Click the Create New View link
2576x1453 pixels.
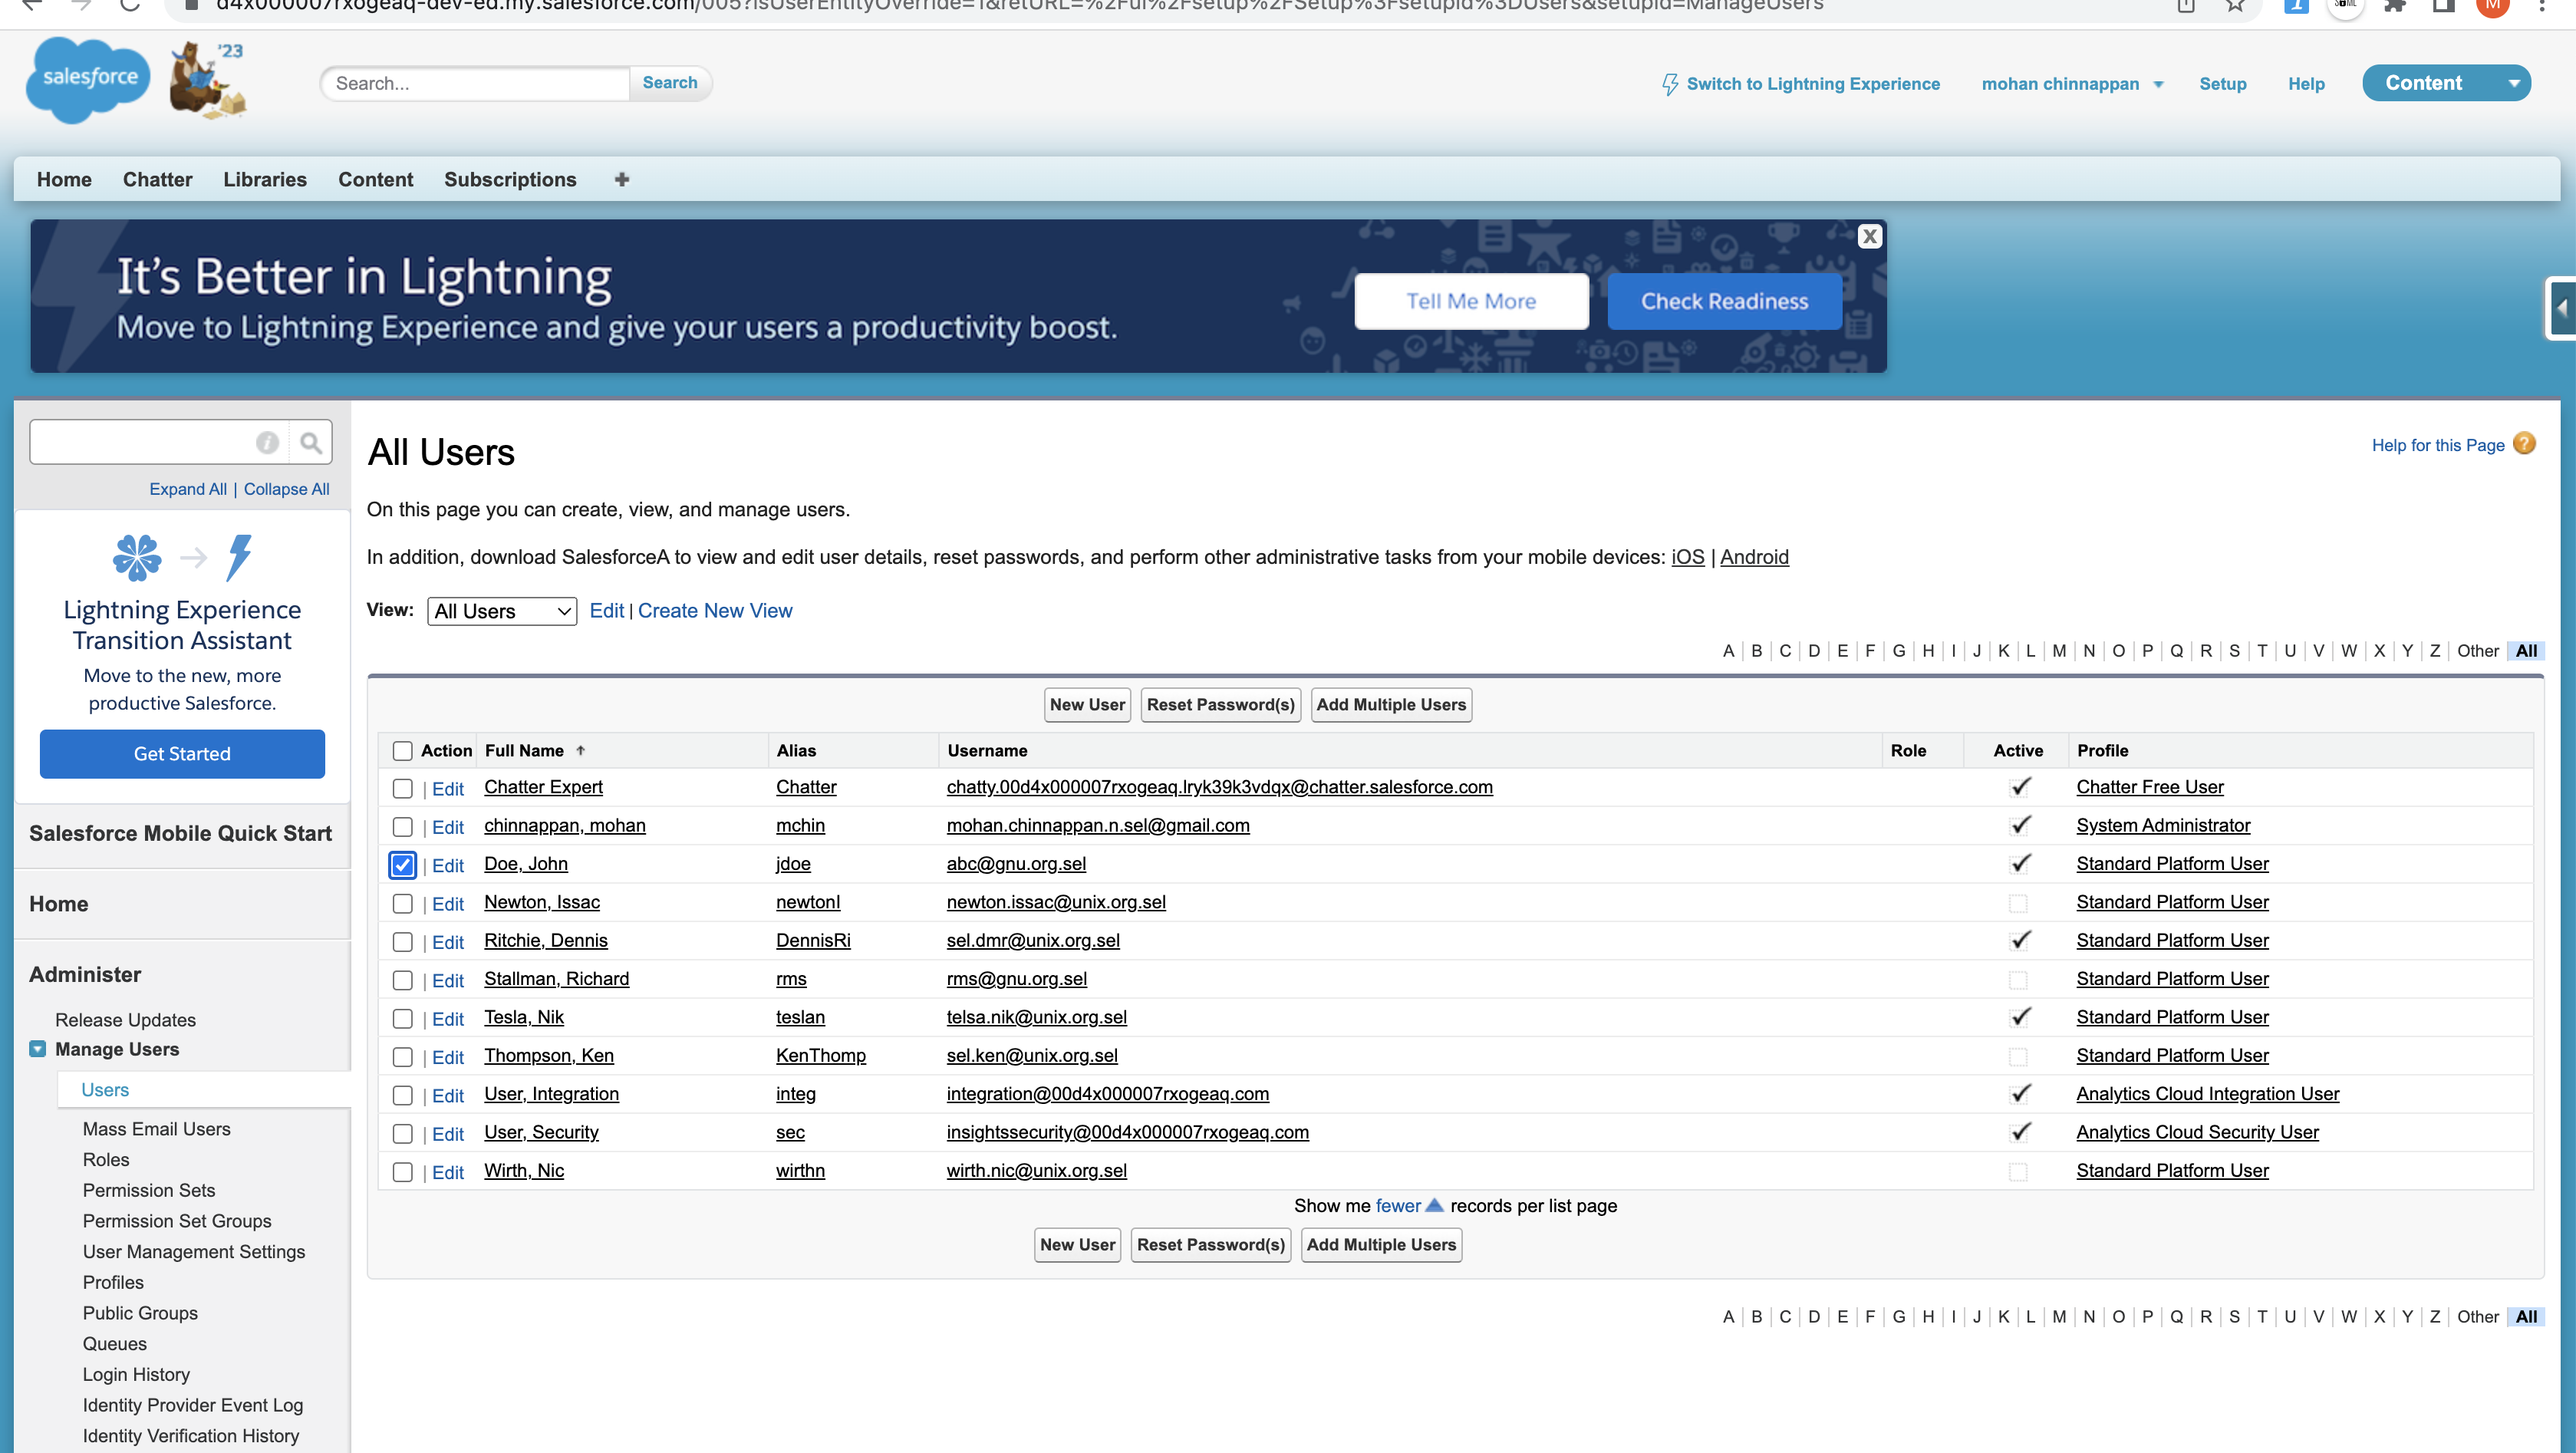tap(715, 610)
